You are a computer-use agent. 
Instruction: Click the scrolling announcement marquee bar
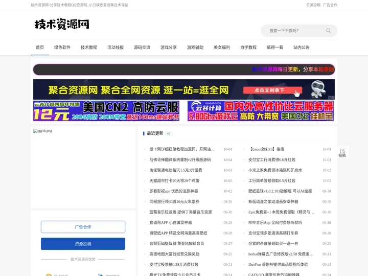coord(184,70)
